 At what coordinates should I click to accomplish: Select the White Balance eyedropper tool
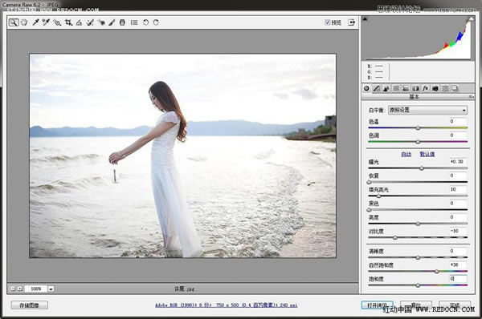pyautogui.click(x=35, y=22)
